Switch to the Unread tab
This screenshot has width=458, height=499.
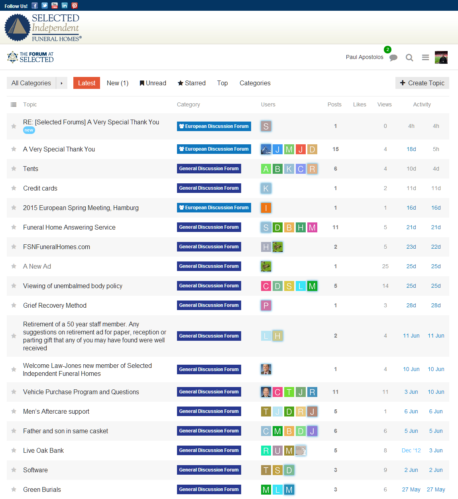click(x=153, y=83)
